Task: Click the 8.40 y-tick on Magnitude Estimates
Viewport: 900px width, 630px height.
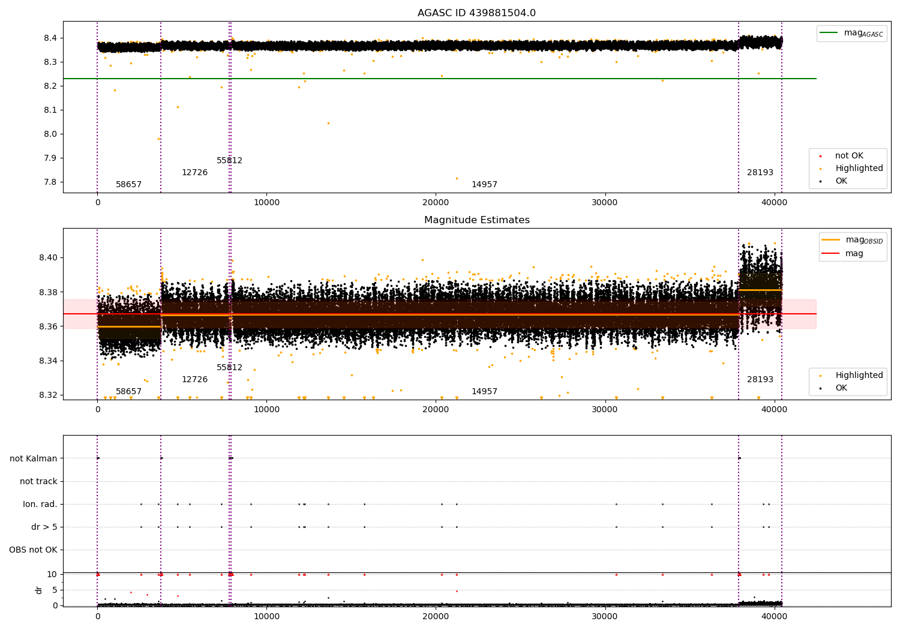Action: (49, 258)
